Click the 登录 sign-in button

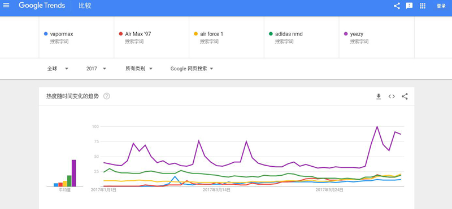[x=441, y=6]
